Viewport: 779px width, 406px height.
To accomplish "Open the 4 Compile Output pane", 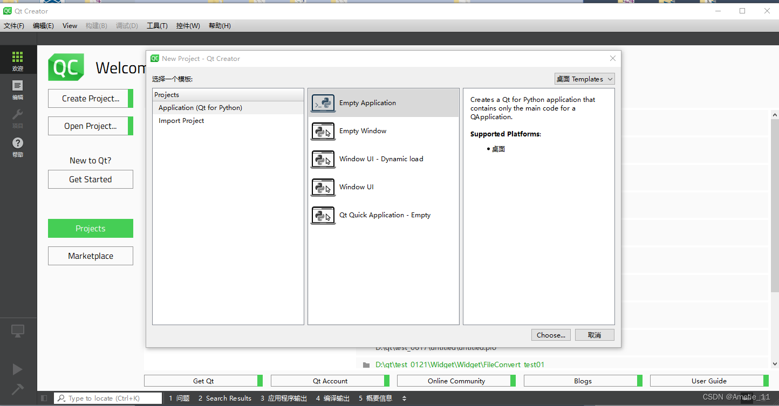I will pos(333,398).
